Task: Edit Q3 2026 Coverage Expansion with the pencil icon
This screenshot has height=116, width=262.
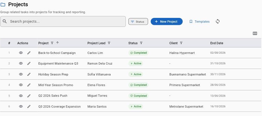Action: [29, 106]
